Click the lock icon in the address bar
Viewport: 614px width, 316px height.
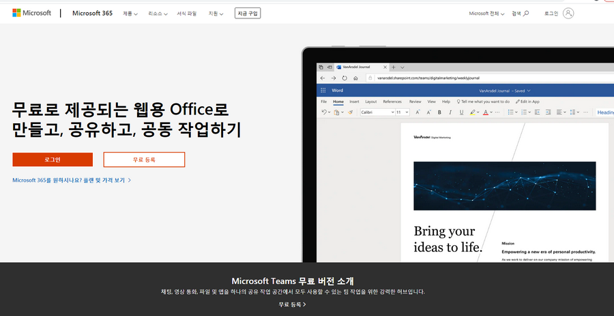[x=370, y=78]
